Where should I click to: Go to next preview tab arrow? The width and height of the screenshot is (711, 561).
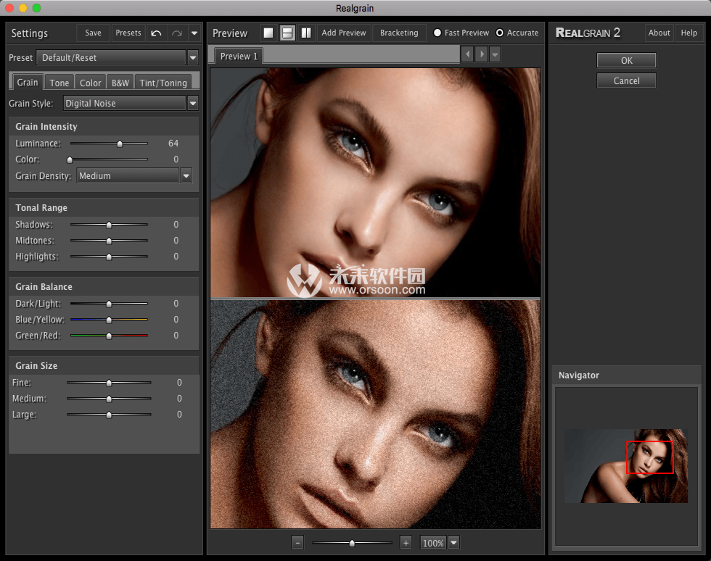(x=481, y=54)
